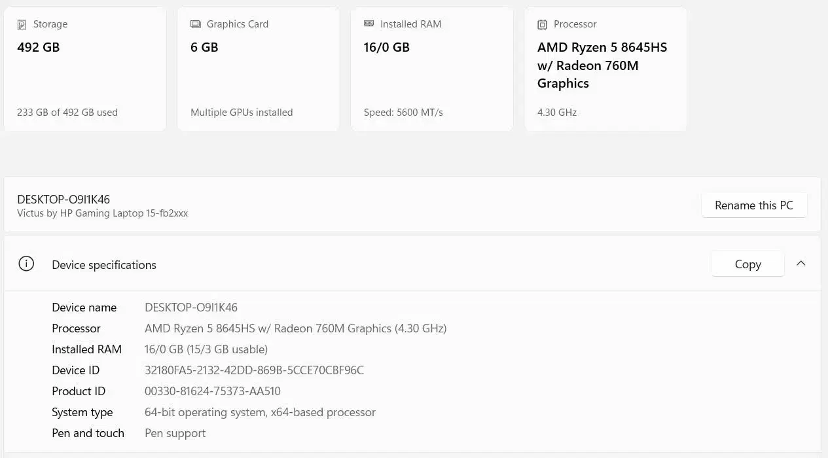Click the Device ID value text

(x=254, y=370)
